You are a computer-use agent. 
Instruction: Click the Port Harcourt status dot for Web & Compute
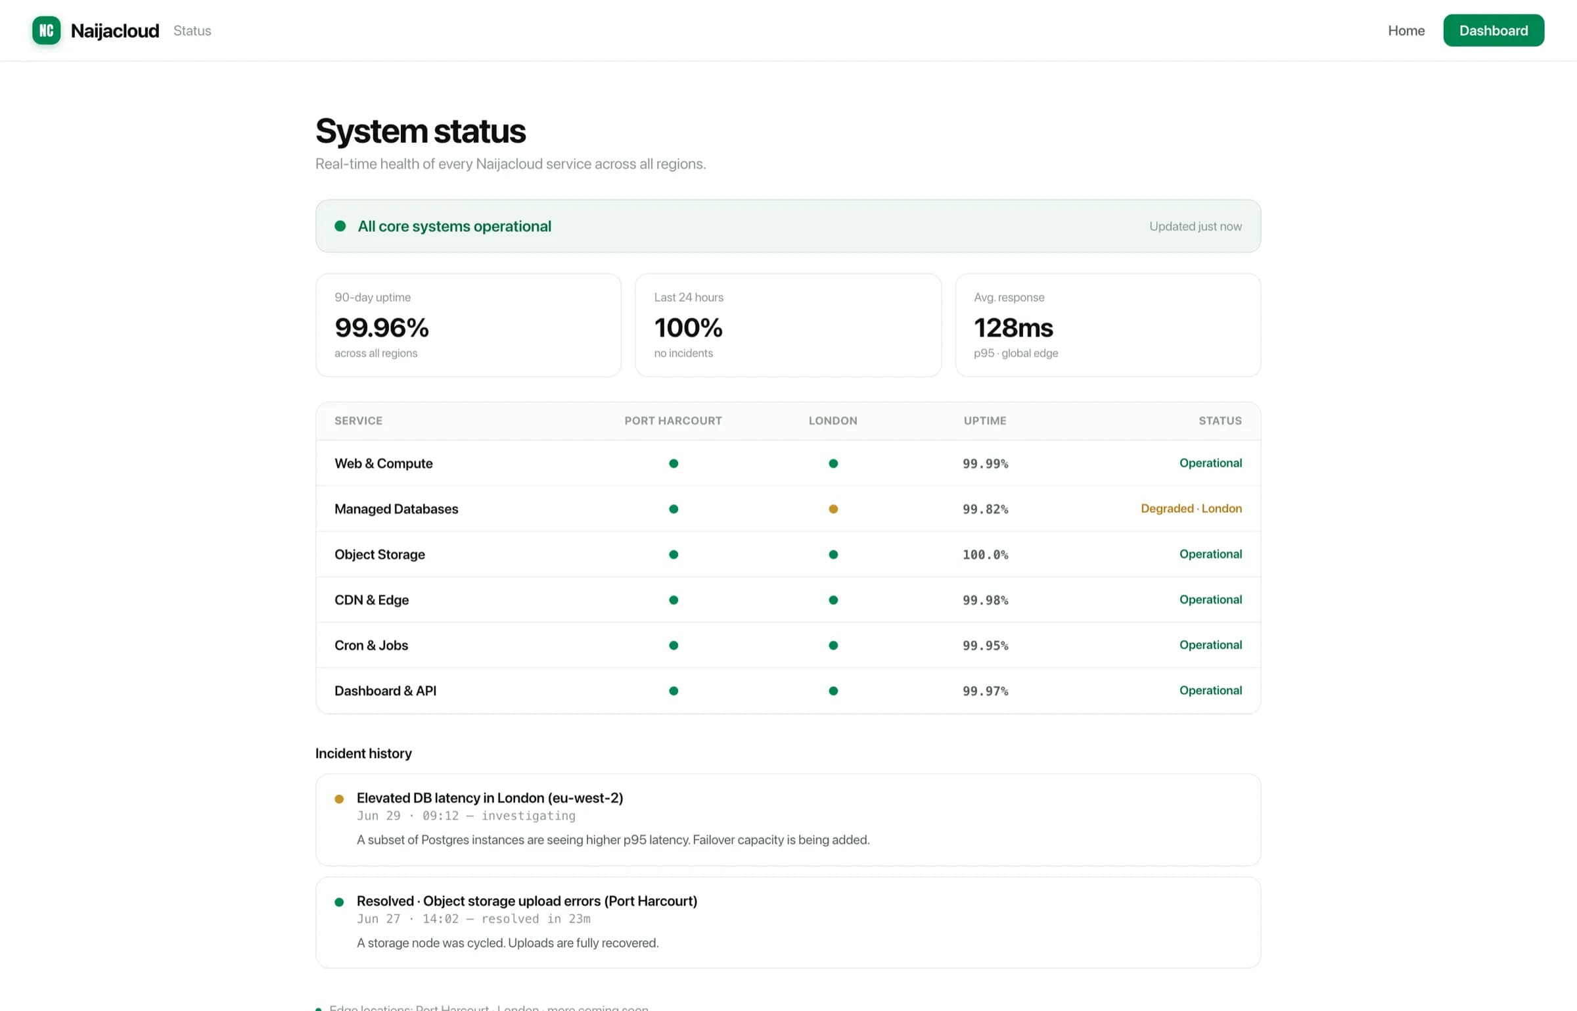674,463
